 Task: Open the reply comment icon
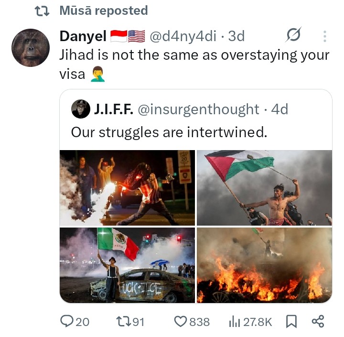pyautogui.click(x=65, y=321)
